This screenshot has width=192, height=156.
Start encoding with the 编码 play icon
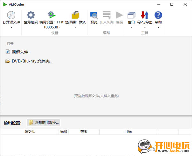coord(119,15)
